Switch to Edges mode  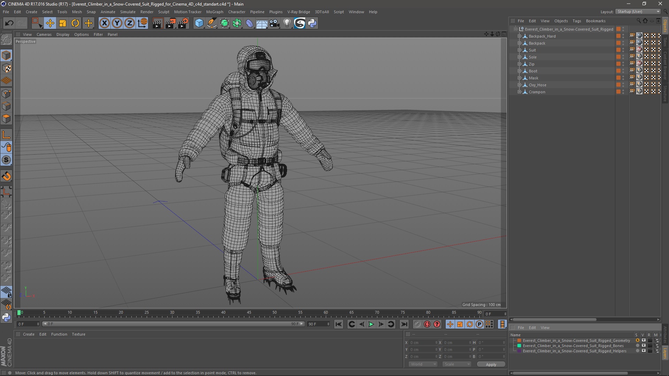(x=6, y=106)
